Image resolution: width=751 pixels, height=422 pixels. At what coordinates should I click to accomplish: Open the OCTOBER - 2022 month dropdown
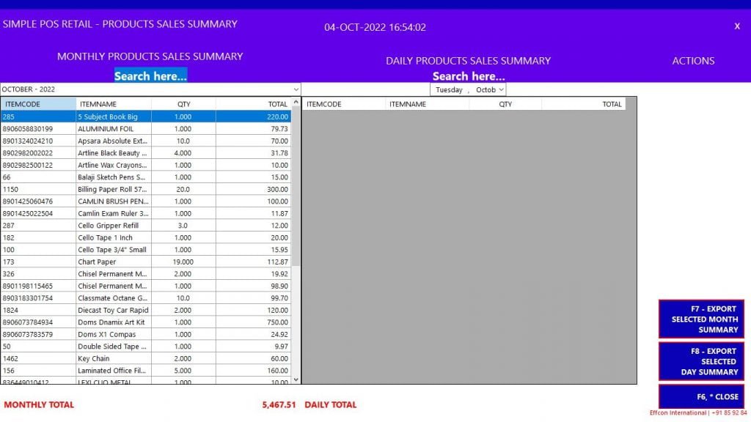(297, 89)
